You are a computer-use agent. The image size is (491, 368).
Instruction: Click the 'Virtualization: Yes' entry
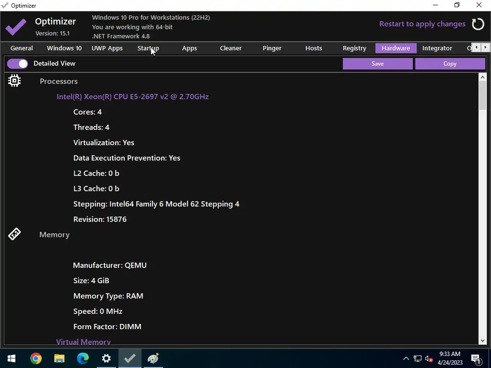pyautogui.click(x=104, y=143)
